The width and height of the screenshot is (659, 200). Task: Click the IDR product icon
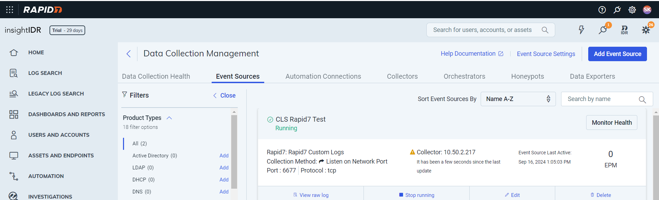(x=624, y=30)
